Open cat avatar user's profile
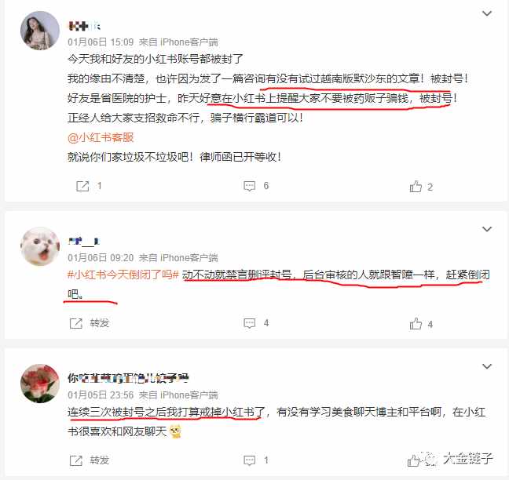The width and height of the screenshot is (509, 480). (x=40, y=246)
